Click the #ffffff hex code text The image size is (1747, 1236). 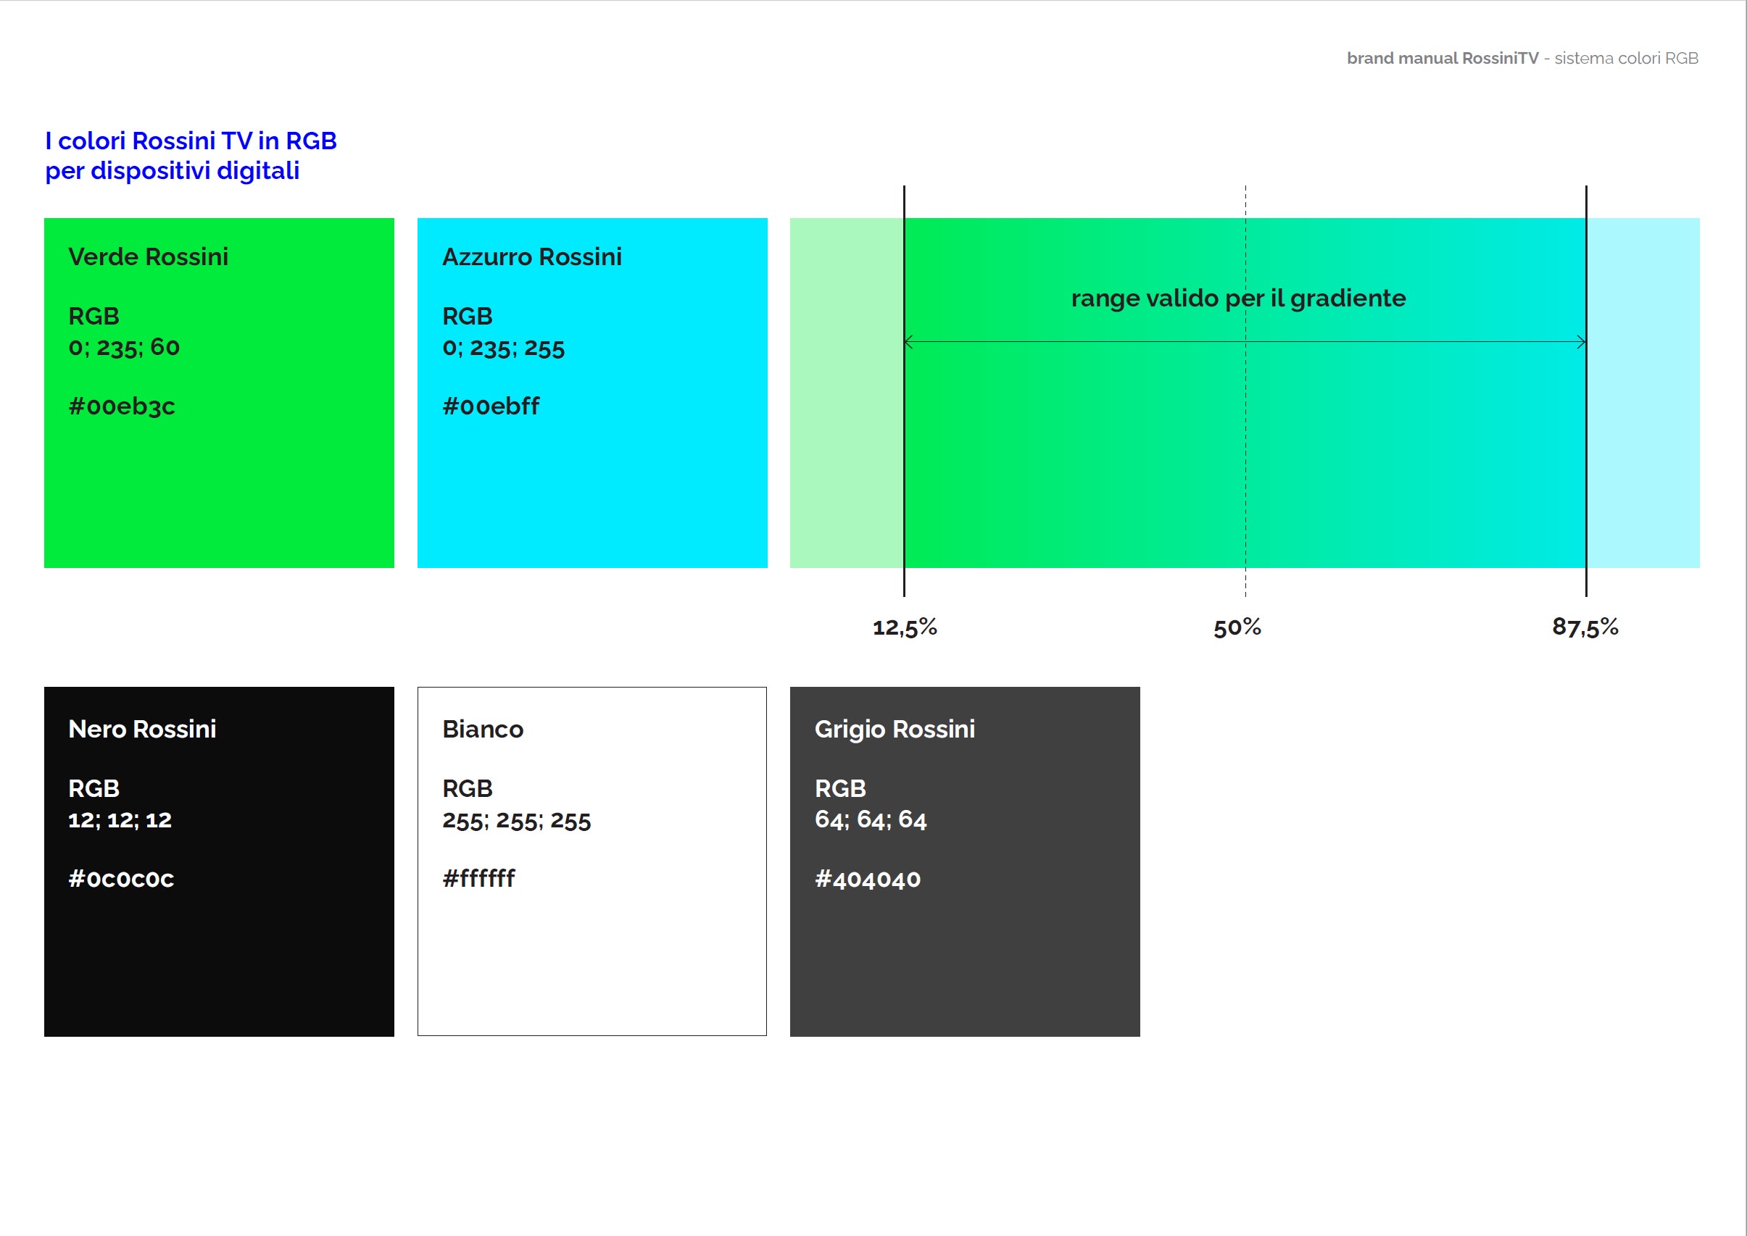(x=478, y=879)
